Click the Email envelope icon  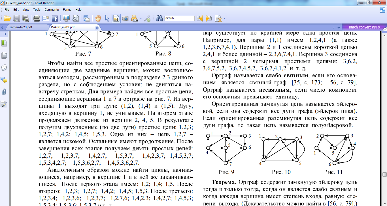point(46,19)
